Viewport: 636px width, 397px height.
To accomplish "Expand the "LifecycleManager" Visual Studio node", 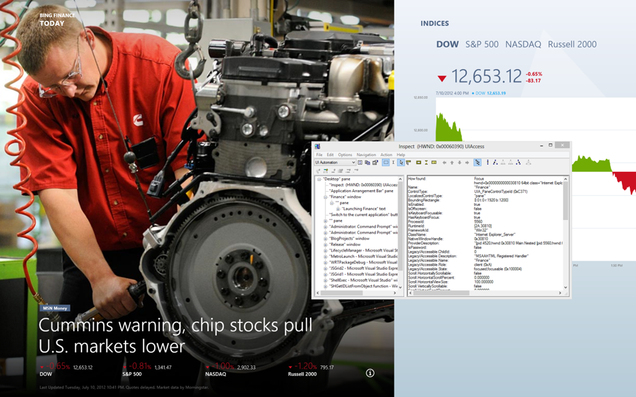I will coord(325,251).
